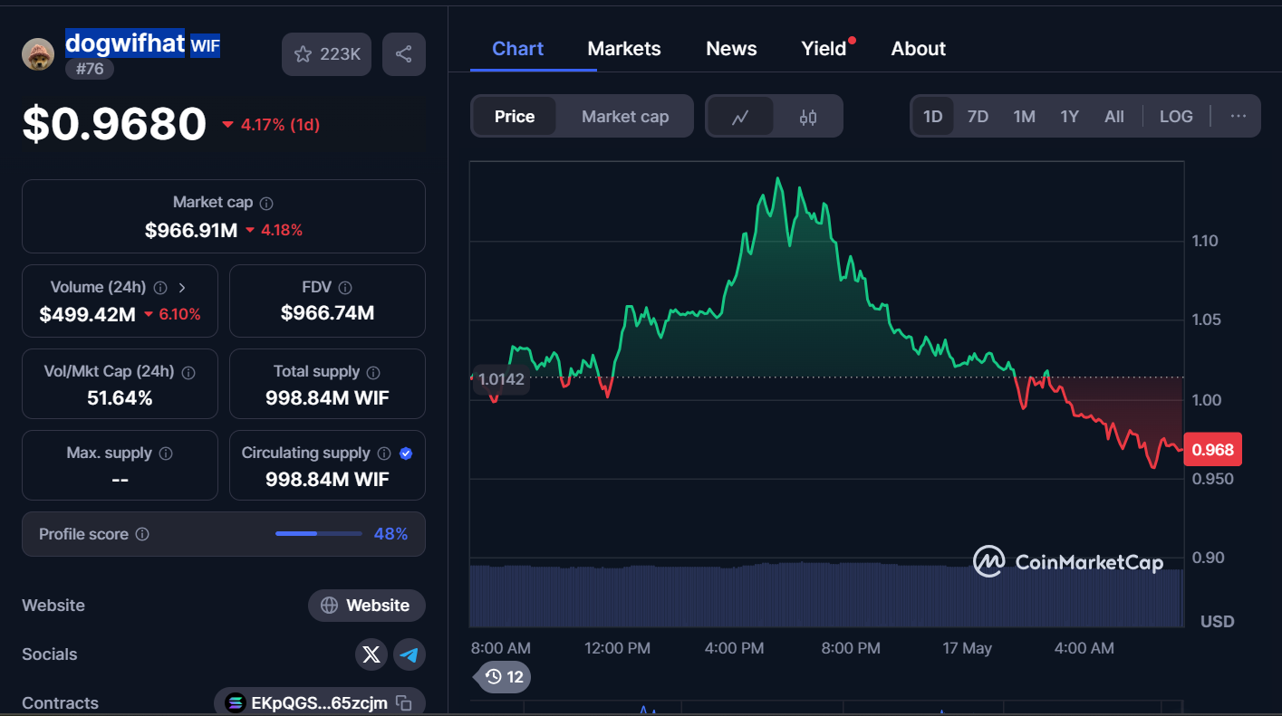This screenshot has width=1282, height=716.
Task: Click the $966.91M market cap value
Action: 191,231
